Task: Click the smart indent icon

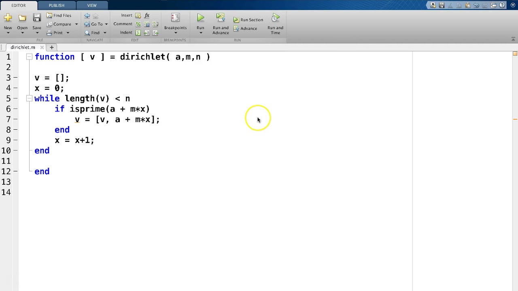Action: click(138, 33)
